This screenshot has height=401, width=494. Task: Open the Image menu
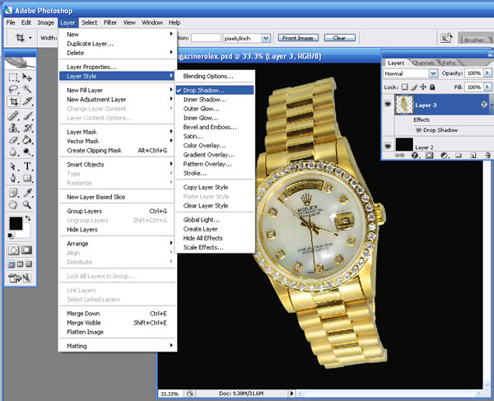46,23
